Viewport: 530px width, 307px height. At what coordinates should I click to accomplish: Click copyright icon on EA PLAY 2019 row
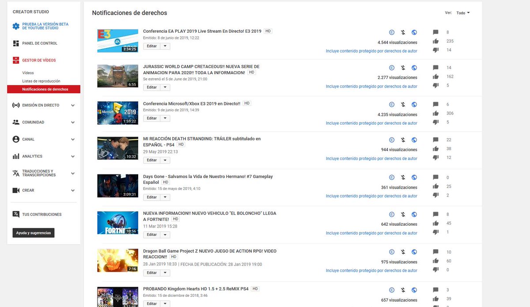[x=391, y=32]
